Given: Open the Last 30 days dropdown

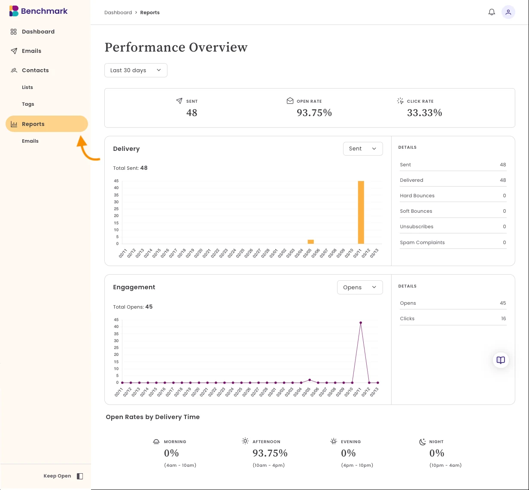Looking at the screenshot, I should pyautogui.click(x=136, y=70).
